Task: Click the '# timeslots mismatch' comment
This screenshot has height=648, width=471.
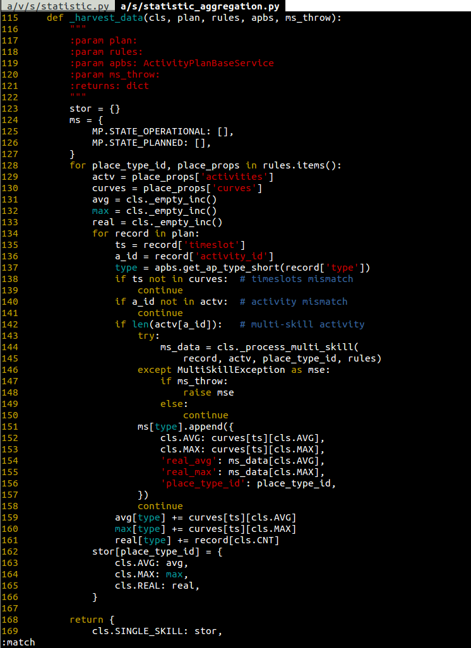Action: pos(302,279)
